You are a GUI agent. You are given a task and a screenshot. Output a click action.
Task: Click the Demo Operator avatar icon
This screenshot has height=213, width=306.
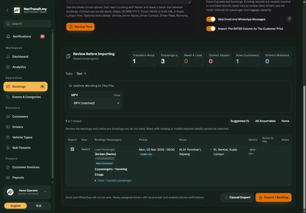[10, 192]
